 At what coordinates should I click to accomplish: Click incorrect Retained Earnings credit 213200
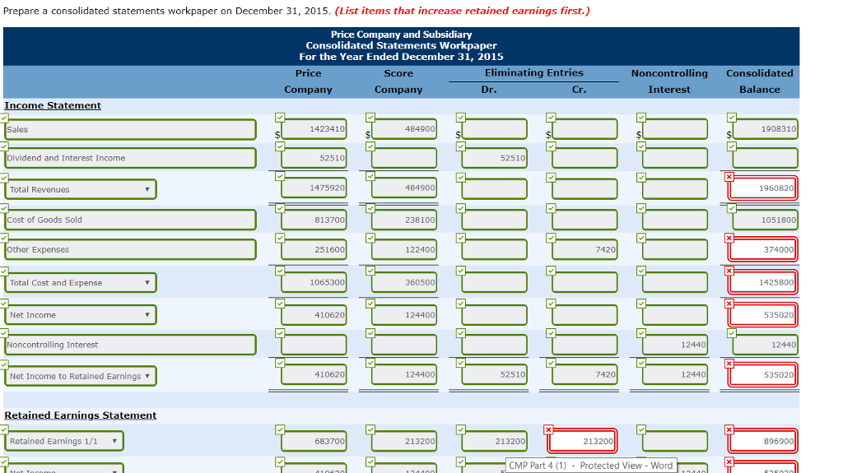click(x=582, y=441)
